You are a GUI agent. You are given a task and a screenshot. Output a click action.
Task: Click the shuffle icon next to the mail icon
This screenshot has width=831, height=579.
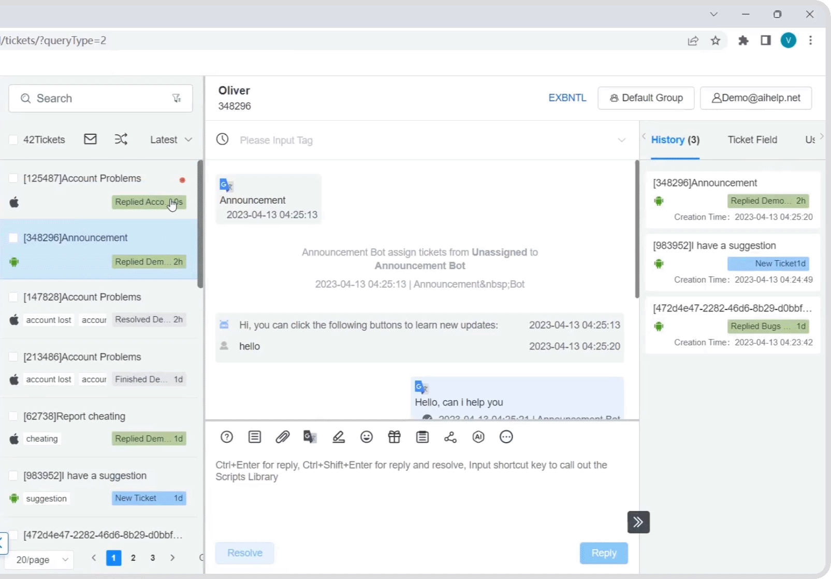pyautogui.click(x=121, y=139)
